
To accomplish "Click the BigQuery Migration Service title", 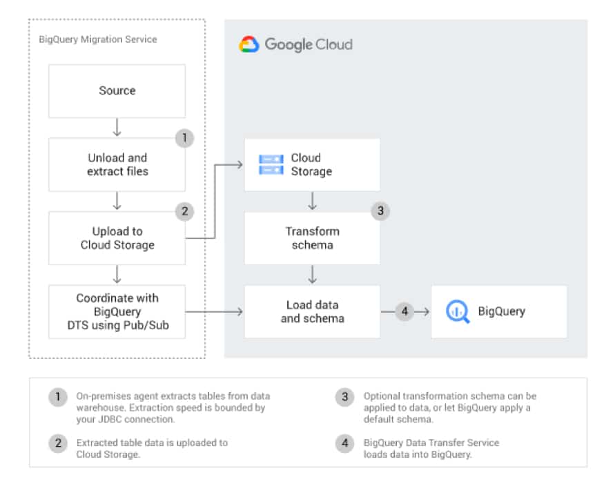I will tap(97, 39).
